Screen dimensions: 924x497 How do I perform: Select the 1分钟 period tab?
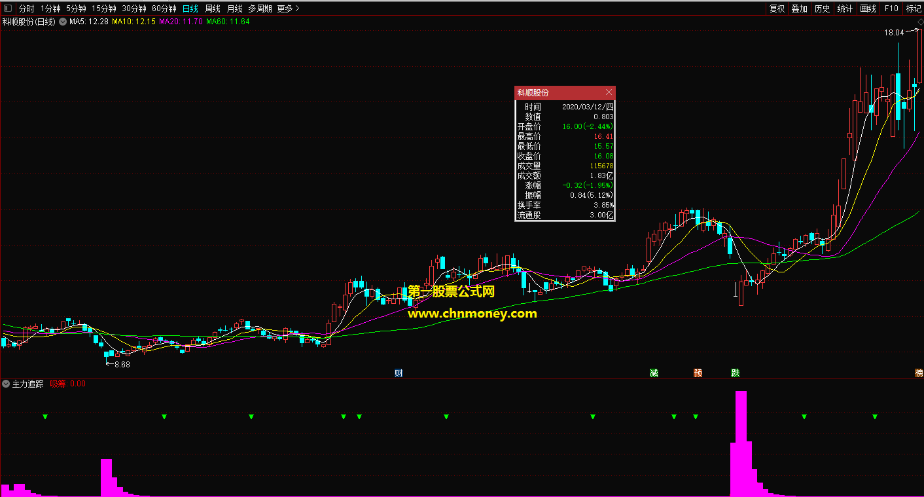pyautogui.click(x=50, y=9)
